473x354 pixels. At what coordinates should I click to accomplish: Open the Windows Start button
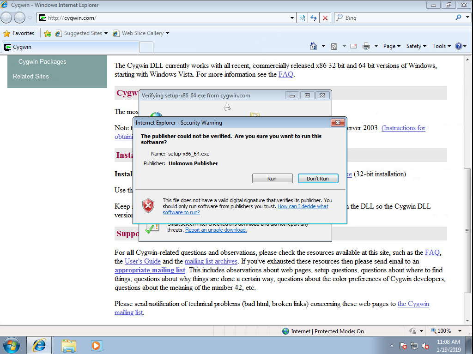click(x=11, y=346)
